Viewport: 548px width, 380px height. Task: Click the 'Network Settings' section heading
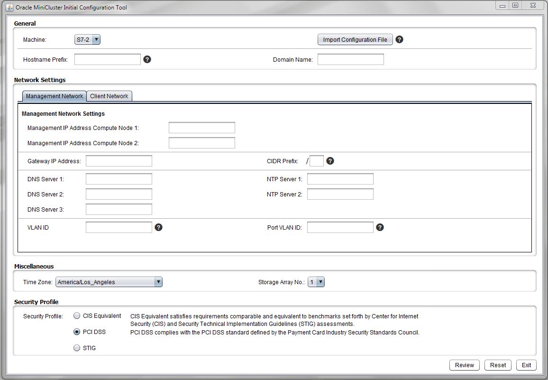point(40,80)
